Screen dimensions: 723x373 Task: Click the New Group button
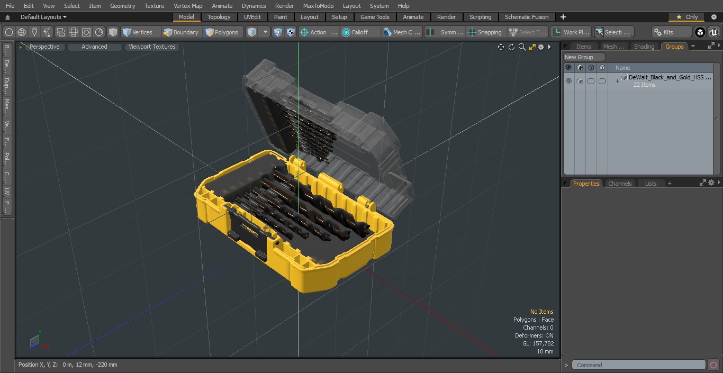[584, 57]
